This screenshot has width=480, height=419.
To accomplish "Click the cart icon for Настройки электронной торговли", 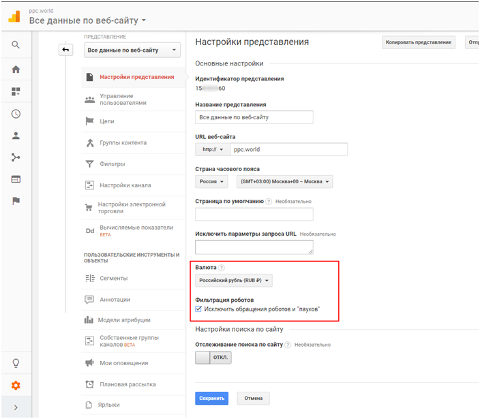I will [89, 208].
